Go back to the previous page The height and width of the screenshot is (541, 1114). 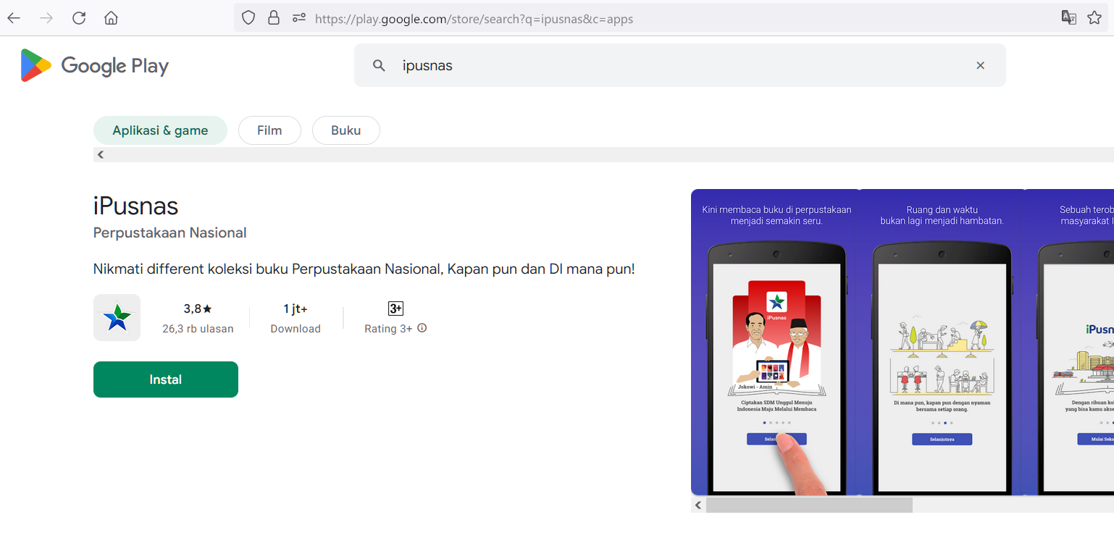(x=14, y=18)
